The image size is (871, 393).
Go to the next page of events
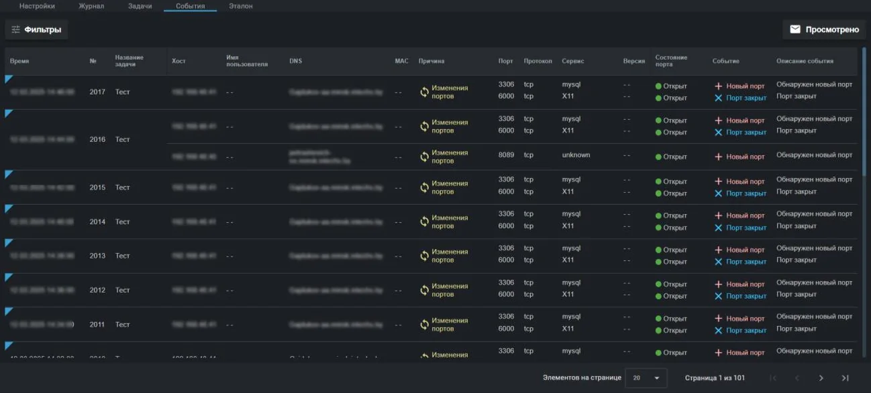point(821,378)
